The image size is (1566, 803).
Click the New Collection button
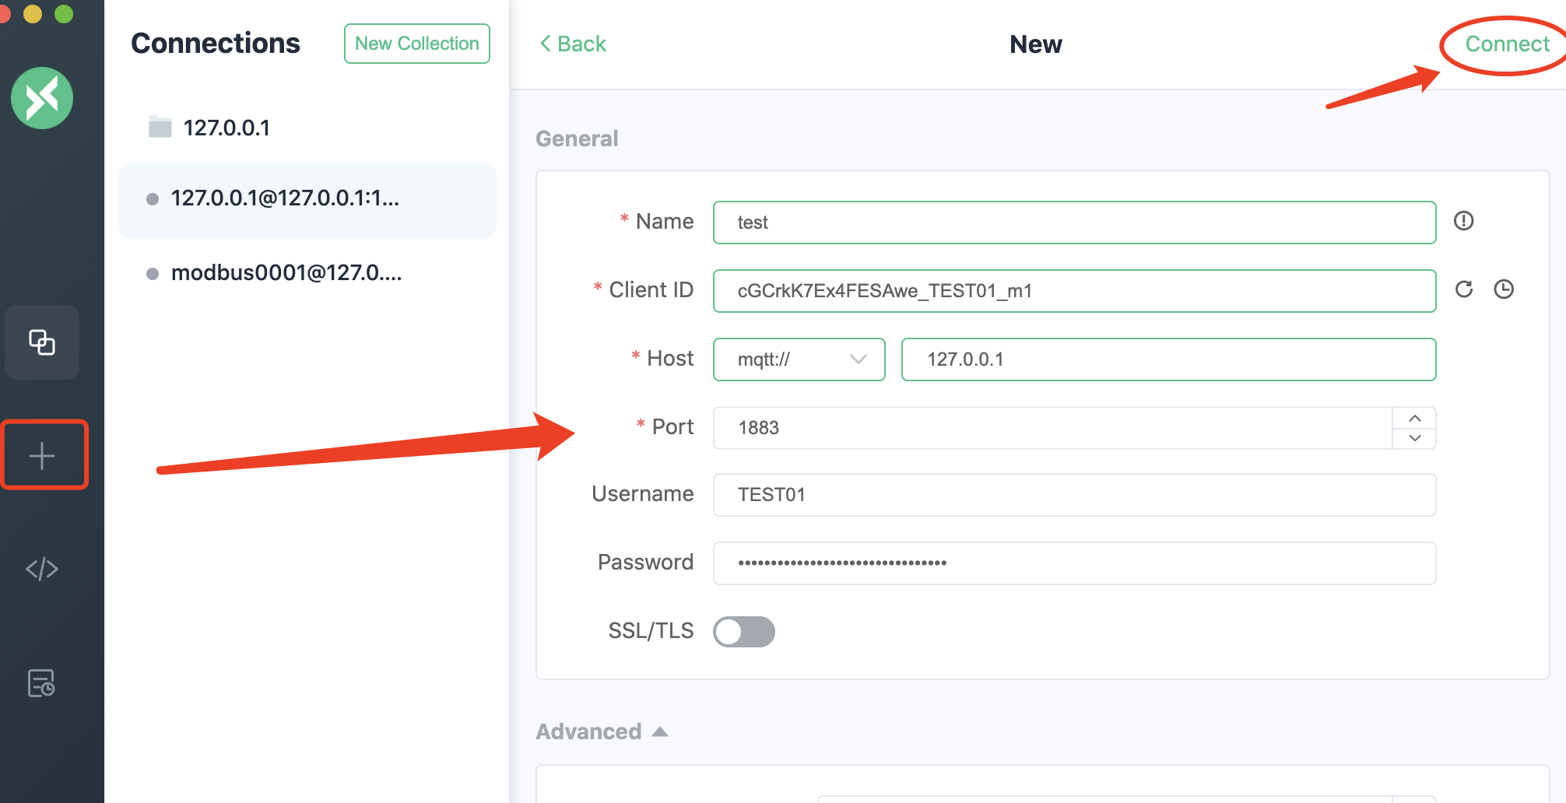[x=416, y=44]
